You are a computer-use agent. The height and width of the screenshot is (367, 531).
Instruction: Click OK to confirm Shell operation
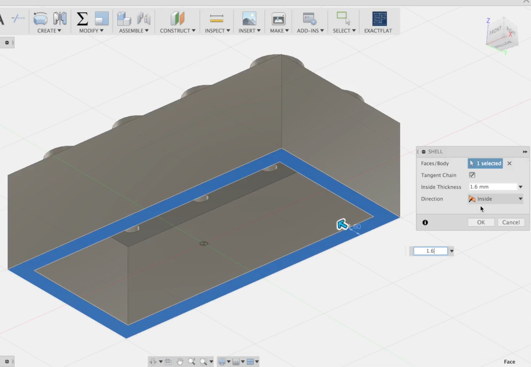[x=481, y=222]
